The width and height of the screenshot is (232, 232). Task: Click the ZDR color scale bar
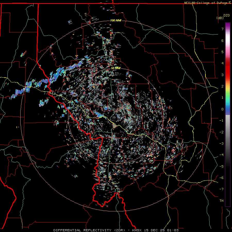click(x=228, y=114)
